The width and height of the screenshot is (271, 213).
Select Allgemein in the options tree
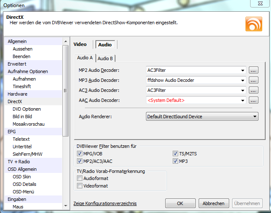33,41
